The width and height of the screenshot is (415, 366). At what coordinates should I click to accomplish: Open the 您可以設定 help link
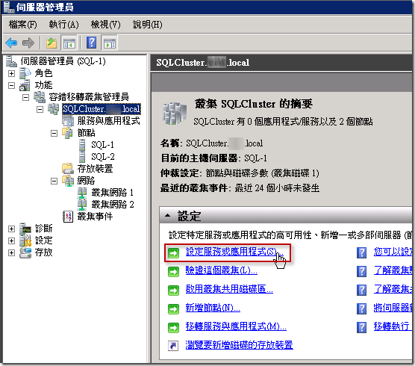[393, 252]
